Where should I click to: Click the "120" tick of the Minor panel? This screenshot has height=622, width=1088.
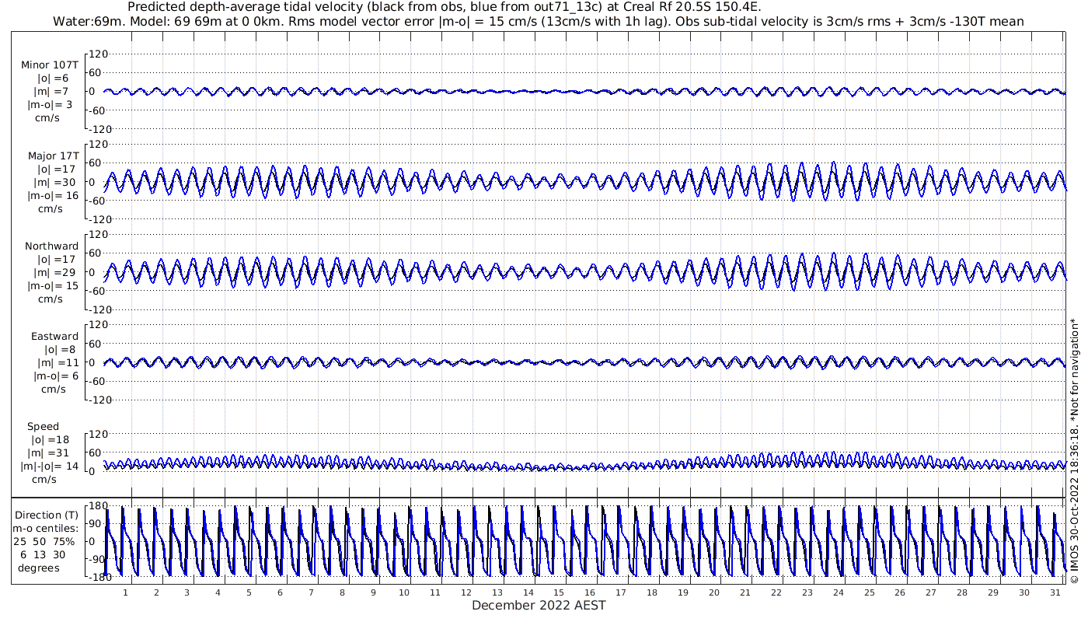coord(97,54)
